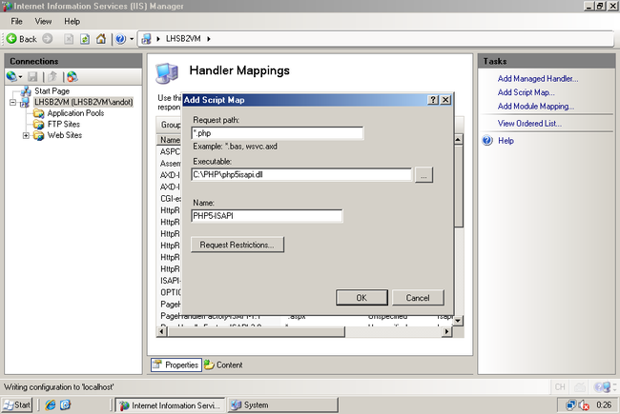Click the status bar network icon
This screenshot has height=414, width=620.
tap(603, 387)
